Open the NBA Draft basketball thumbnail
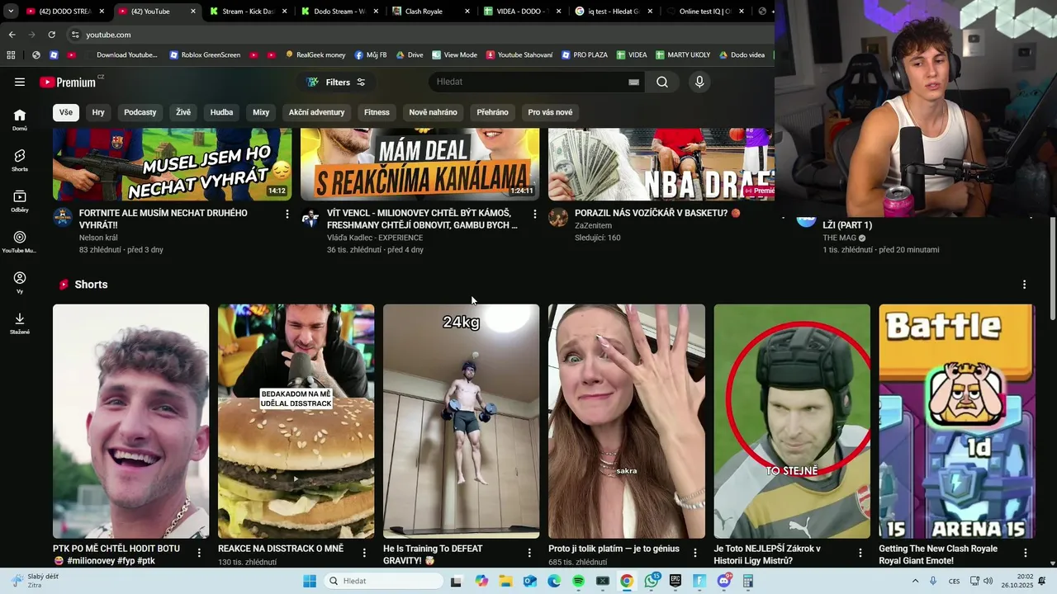 click(x=661, y=164)
